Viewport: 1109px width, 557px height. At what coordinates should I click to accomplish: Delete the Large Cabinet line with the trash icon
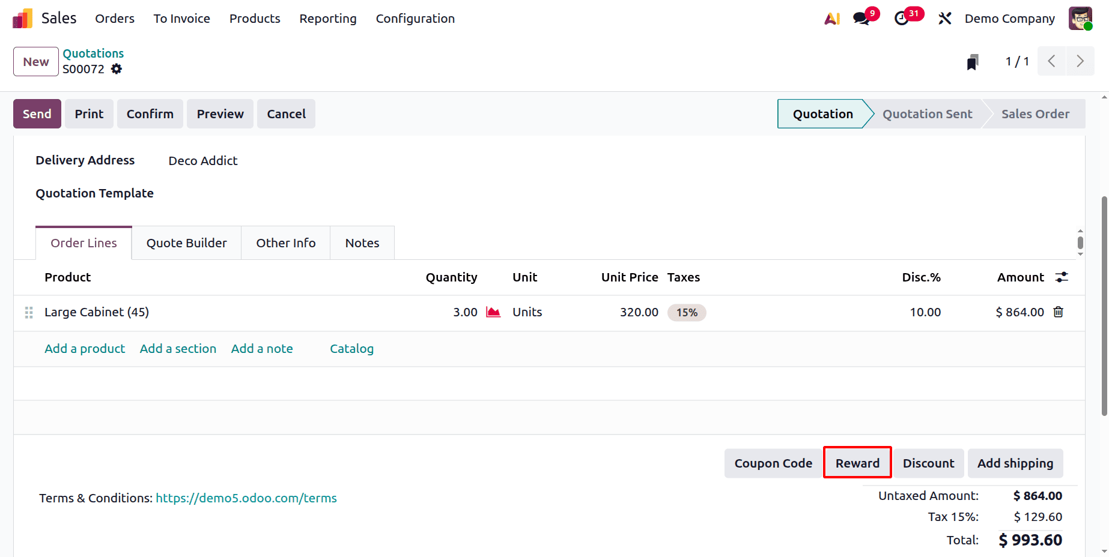(x=1058, y=312)
